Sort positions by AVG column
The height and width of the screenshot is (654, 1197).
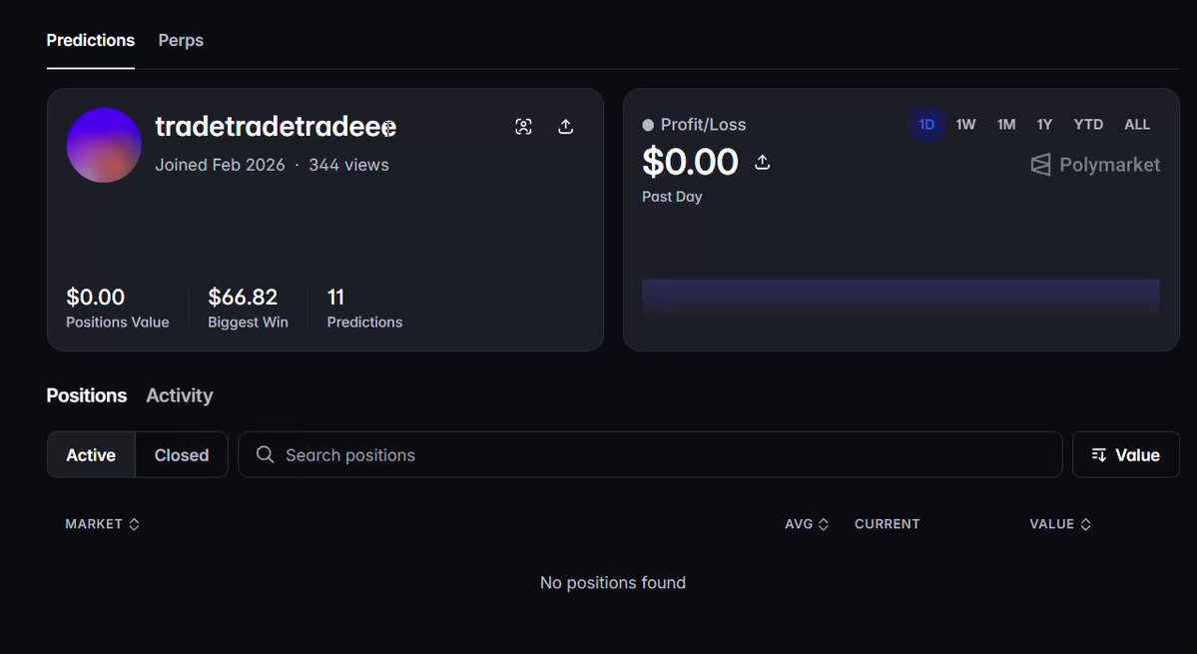point(806,524)
